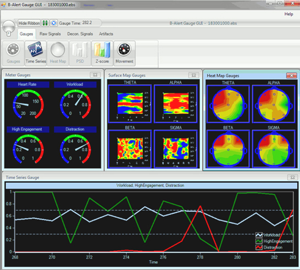Switch to the Decon. Signals tab
The image size is (300, 270).
(80, 34)
